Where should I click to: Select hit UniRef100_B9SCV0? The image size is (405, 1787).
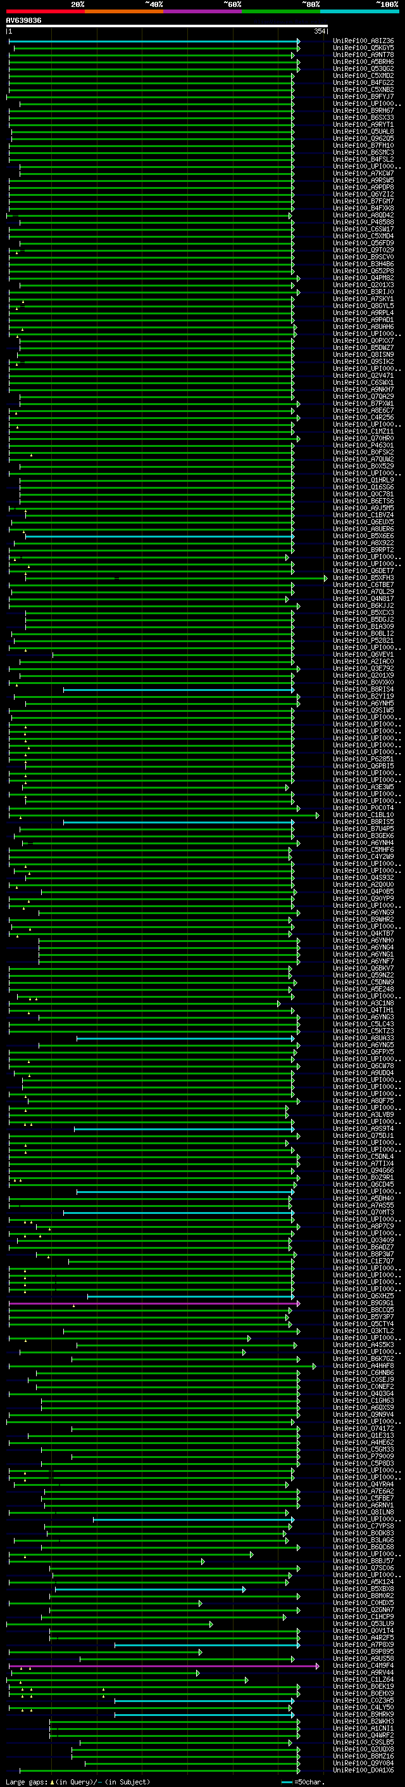363,257
